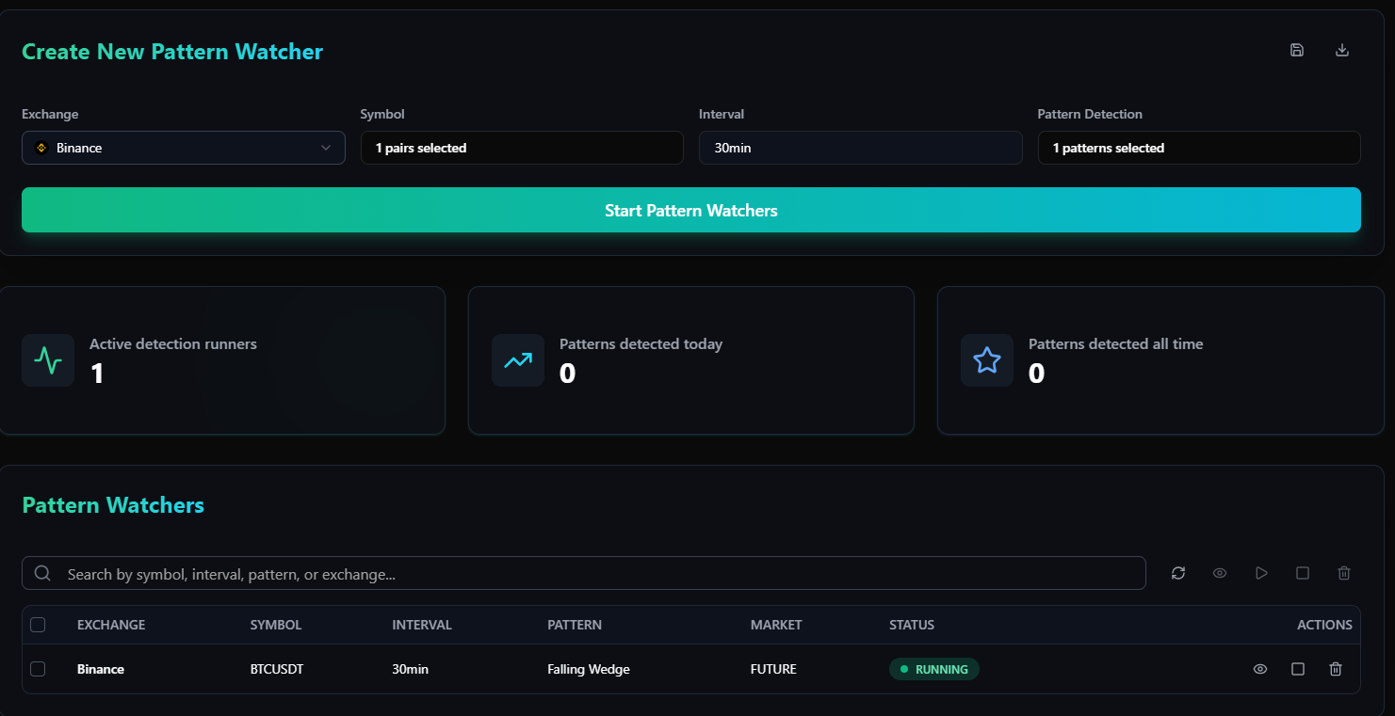Viewport: 1395px width, 716px height.
Task: Click the download configuration icon
Action: coord(1341,49)
